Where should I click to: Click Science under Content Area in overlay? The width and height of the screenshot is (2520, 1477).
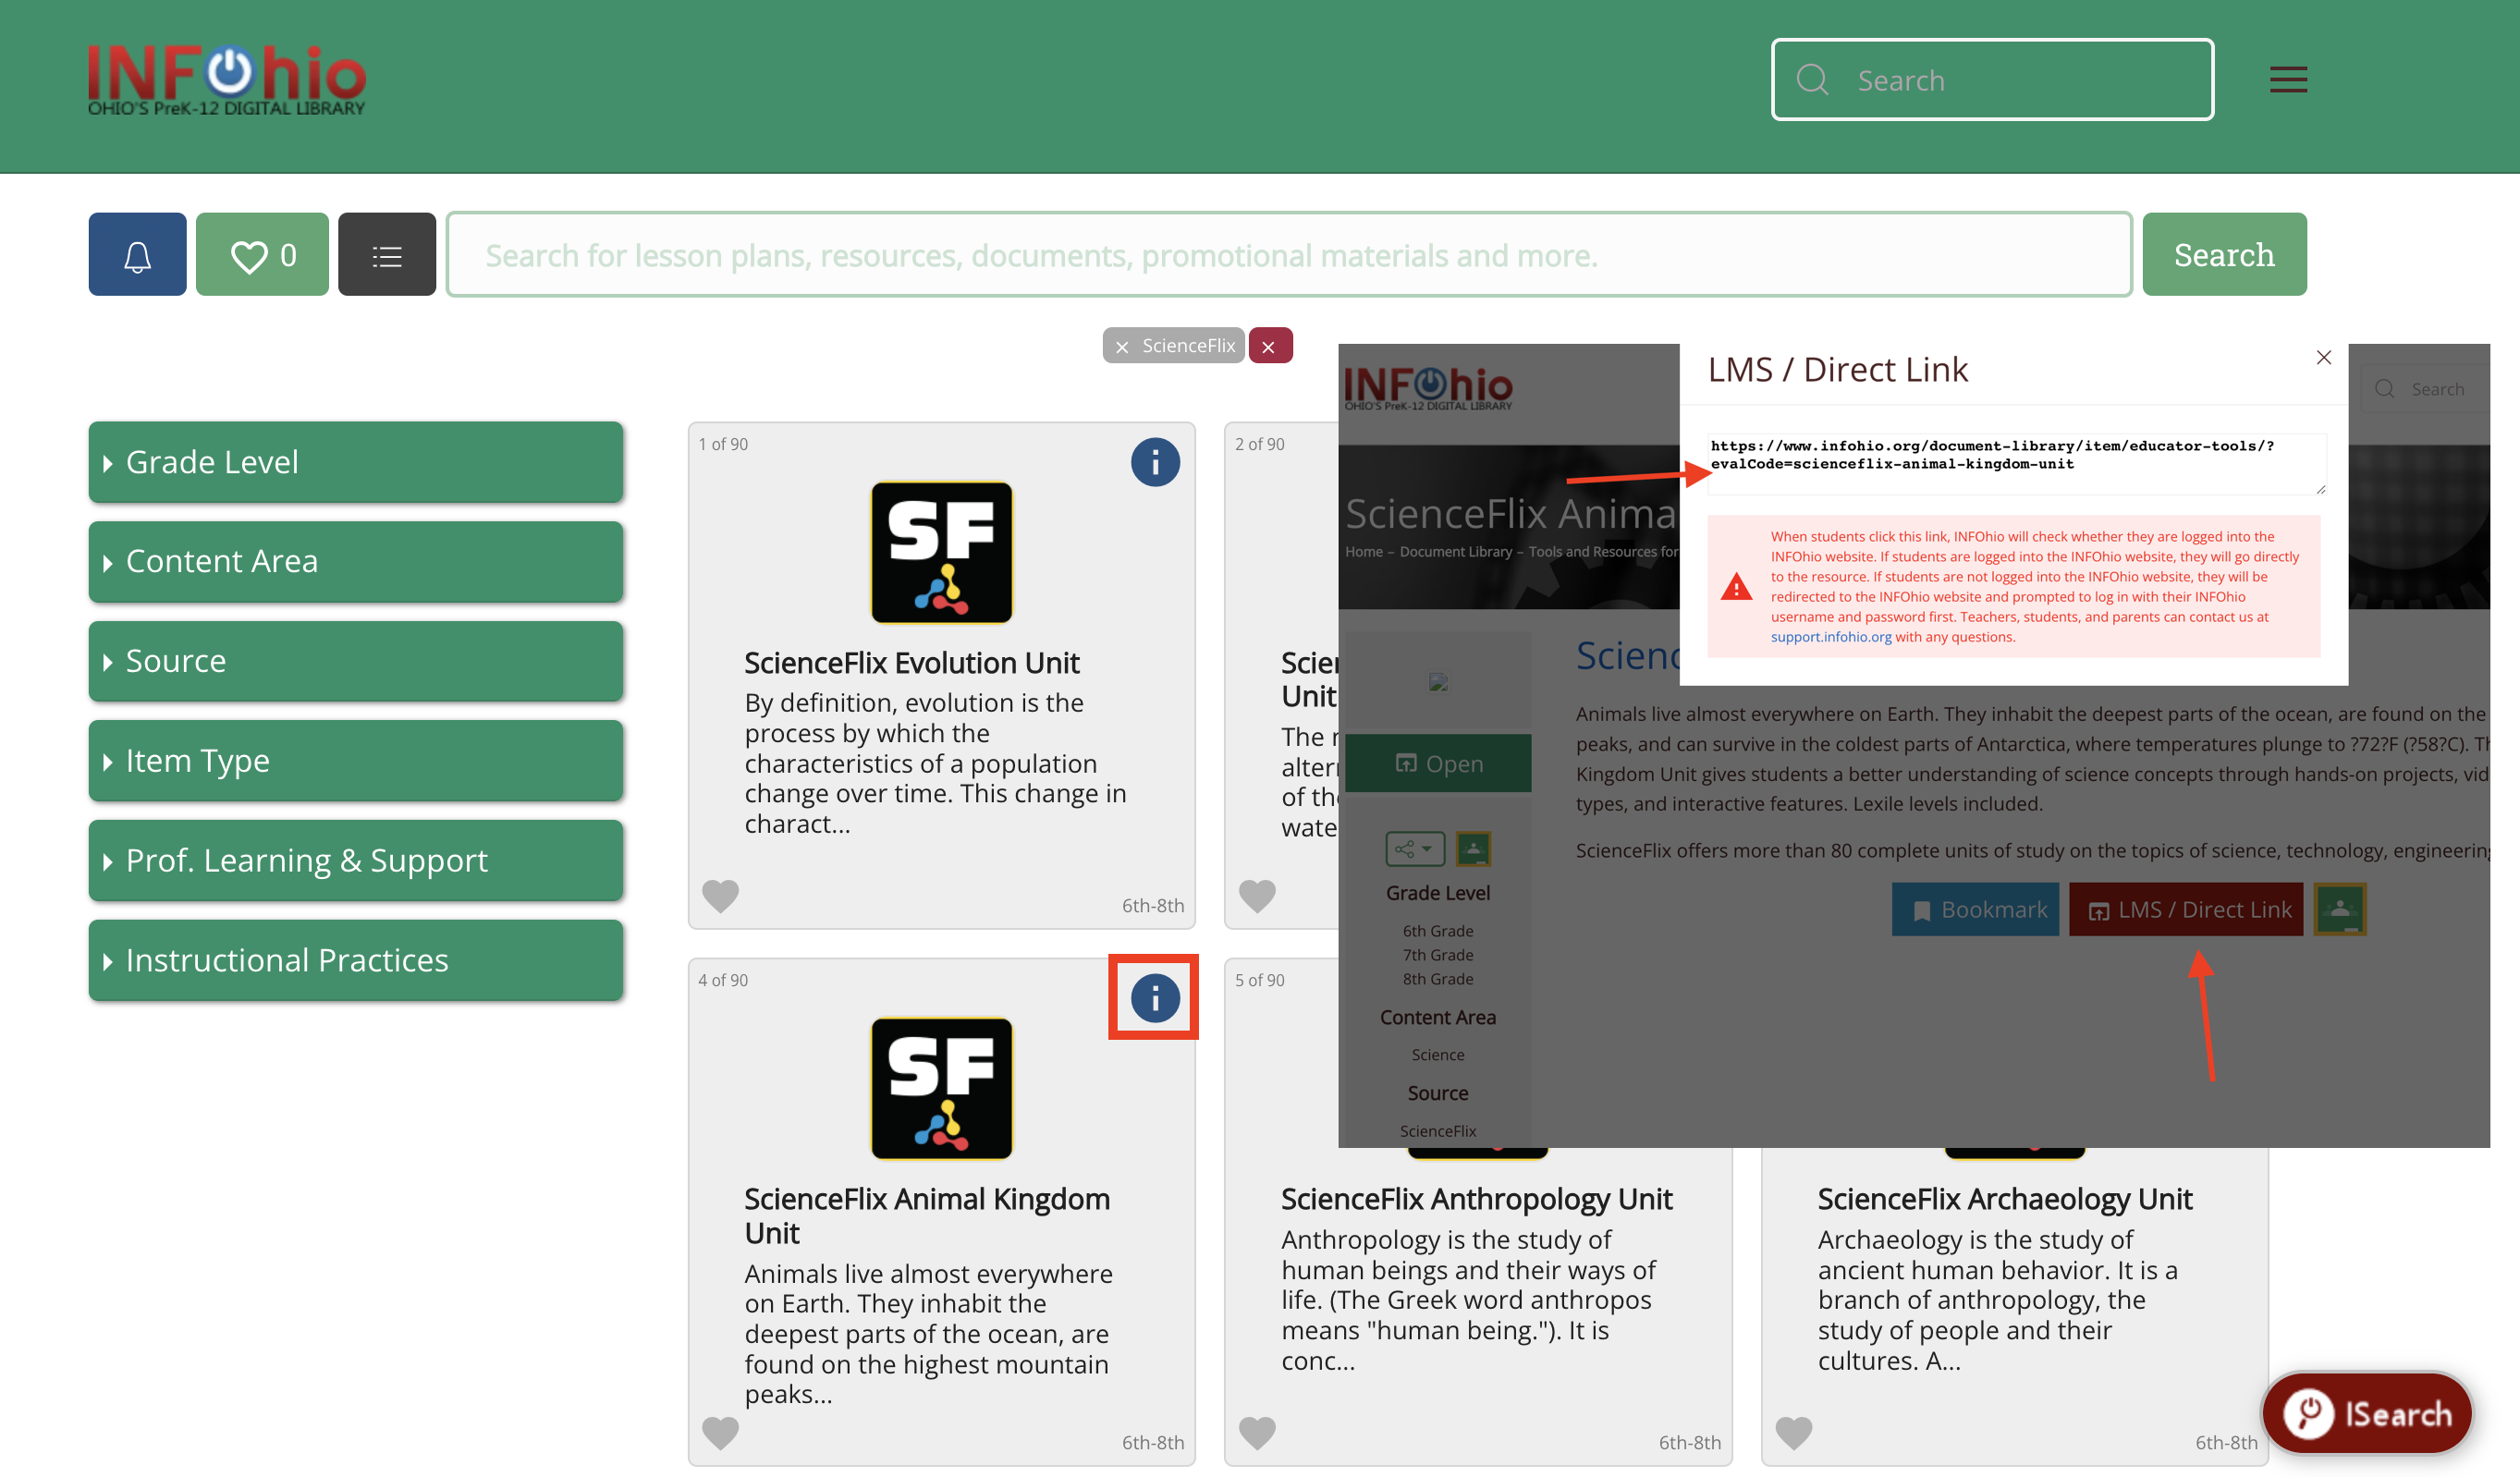pos(1437,1055)
